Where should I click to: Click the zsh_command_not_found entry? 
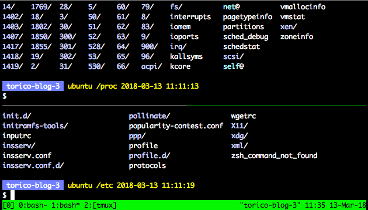[x=275, y=155]
